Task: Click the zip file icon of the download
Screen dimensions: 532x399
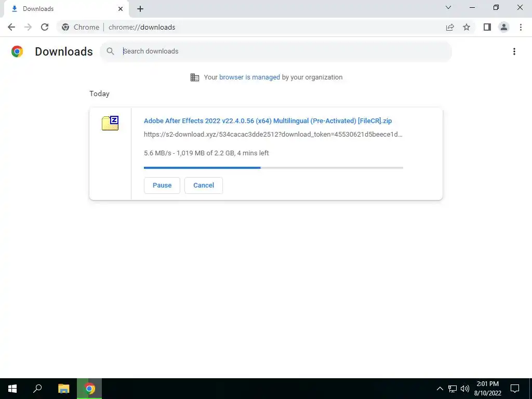Action: click(110, 123)
